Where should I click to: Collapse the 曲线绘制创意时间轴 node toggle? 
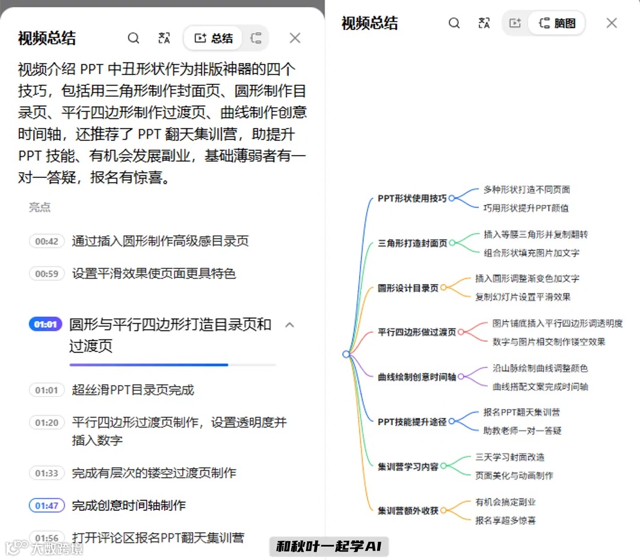click(x=461, y=377)
